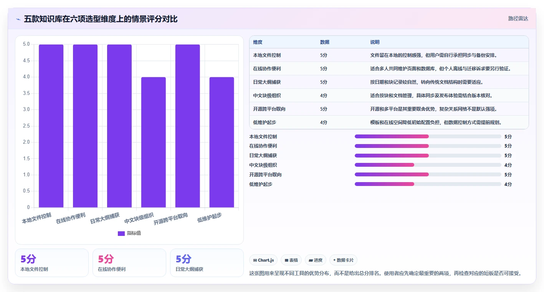This screenshot has width=544, height=292.
Task: Click the 指标值 legend label
Action: 134,233
